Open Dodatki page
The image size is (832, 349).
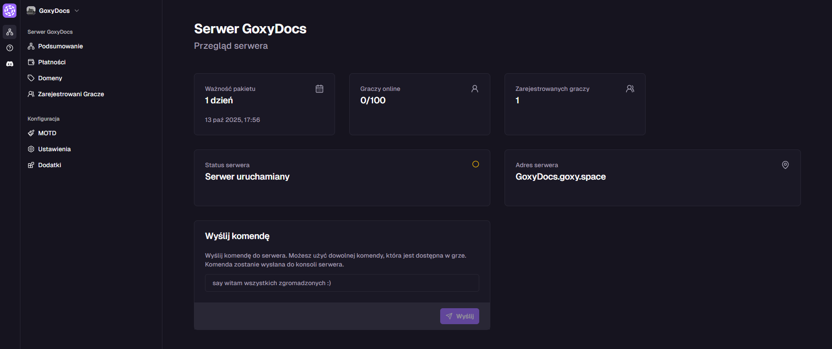point(49,165)
